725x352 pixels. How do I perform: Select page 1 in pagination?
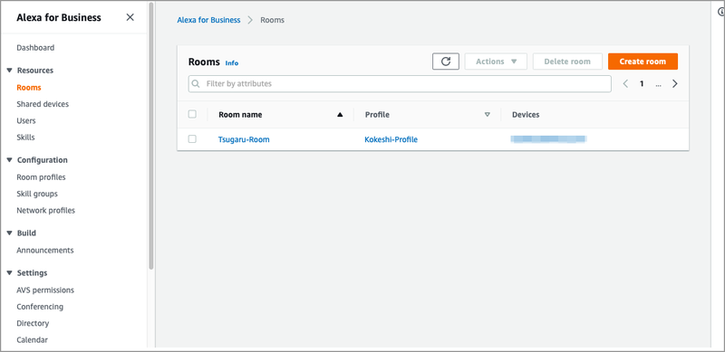642,84
